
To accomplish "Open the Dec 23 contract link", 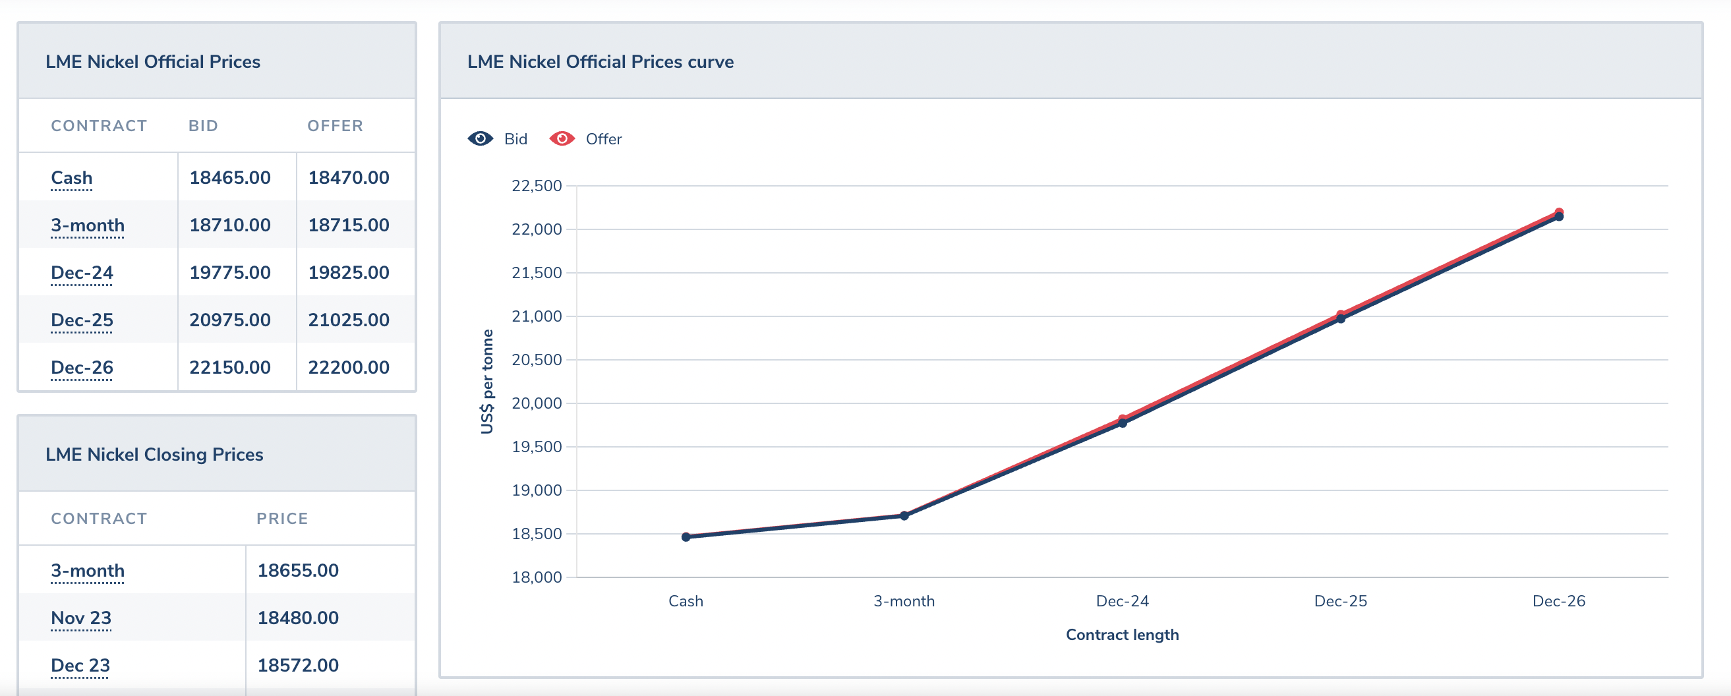I will (x=80, y=665).
